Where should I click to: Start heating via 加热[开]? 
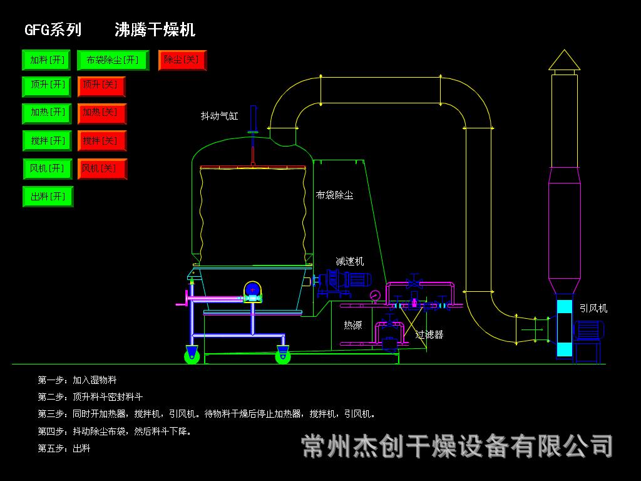pos(47,113)
